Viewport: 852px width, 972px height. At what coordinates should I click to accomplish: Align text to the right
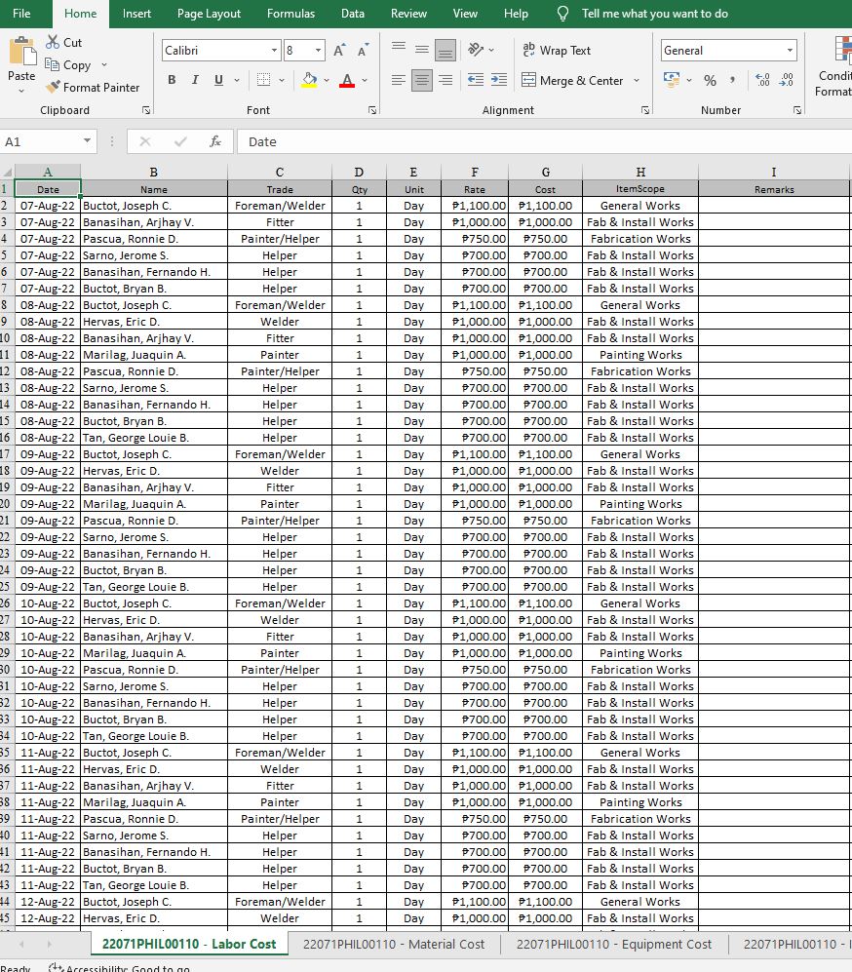pos(445,80)
